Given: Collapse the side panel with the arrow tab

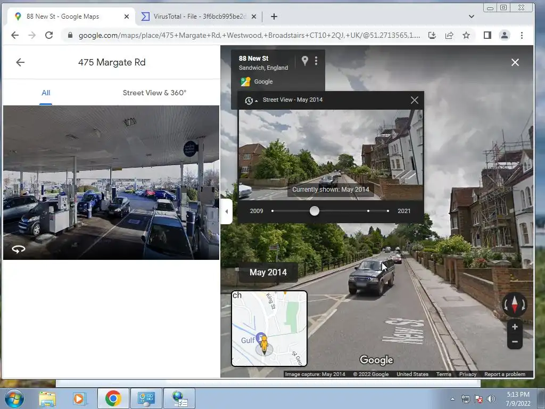Looking at the screenshot, I should (x=226, y=211).
